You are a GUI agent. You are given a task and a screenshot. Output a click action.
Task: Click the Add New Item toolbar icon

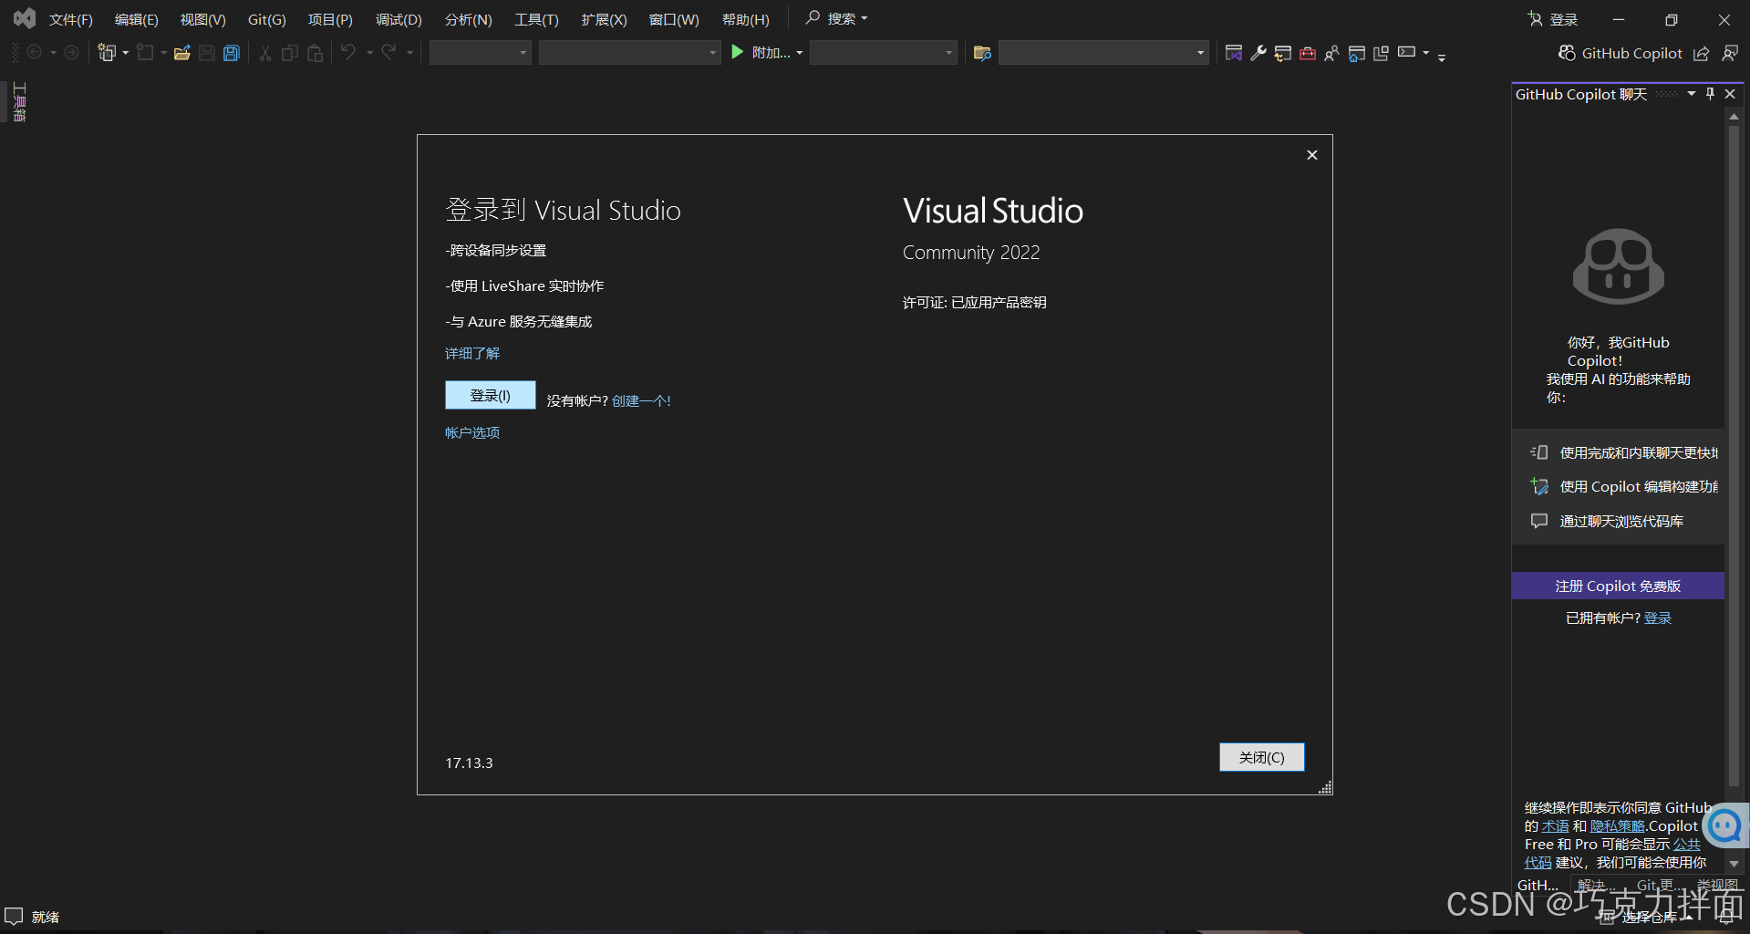tap(145, 53)
